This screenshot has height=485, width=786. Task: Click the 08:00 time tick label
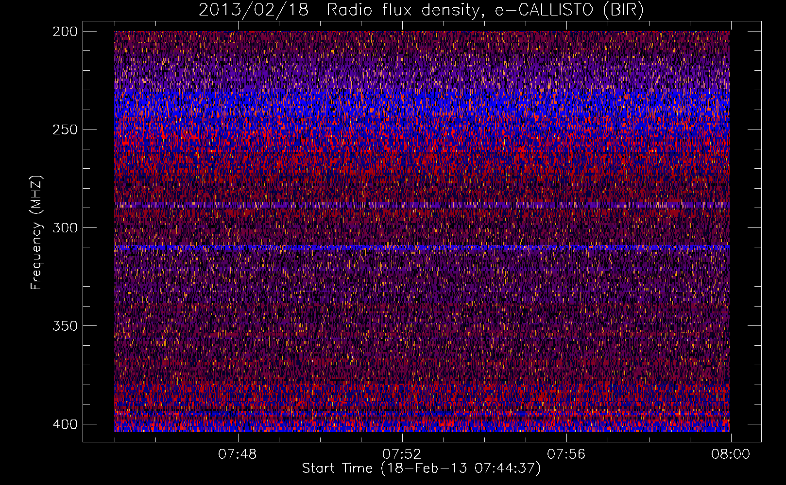point(731,454)
